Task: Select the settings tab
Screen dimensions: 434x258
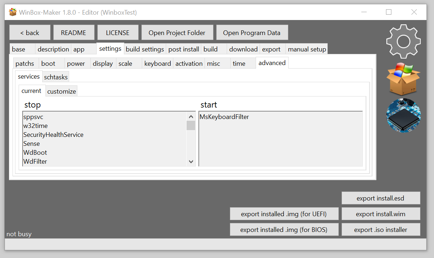Action: pyautogui.click(x=110, y=48)
